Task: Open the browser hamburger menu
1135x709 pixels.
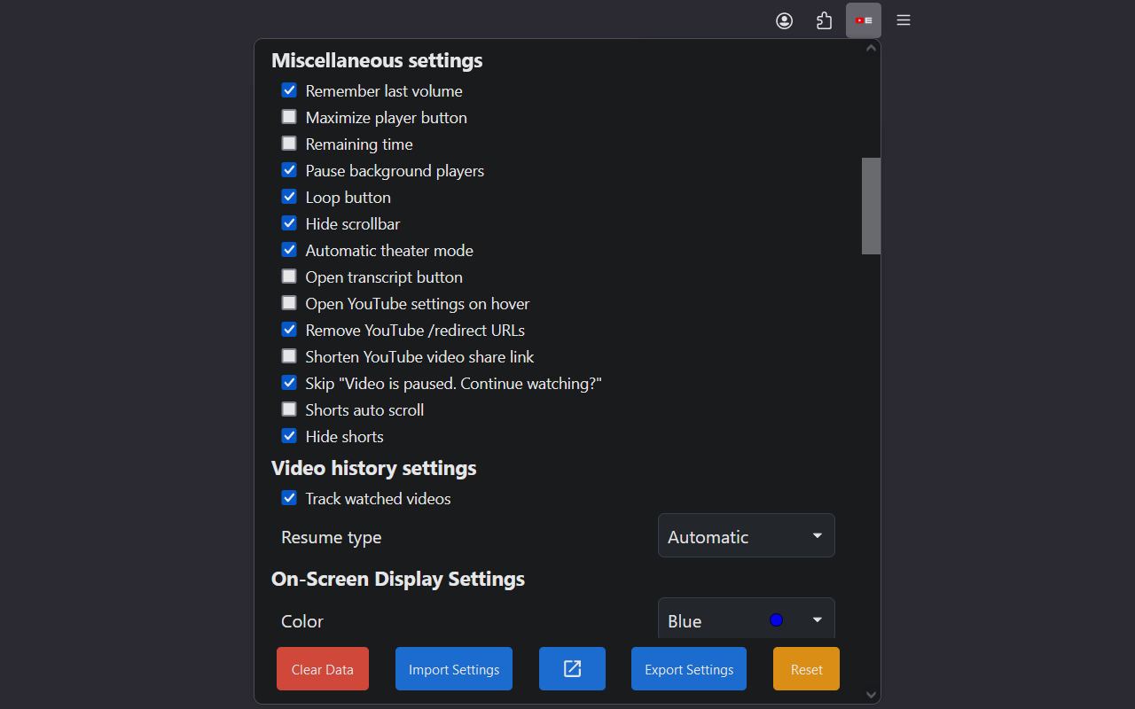Action: [903, 19]
